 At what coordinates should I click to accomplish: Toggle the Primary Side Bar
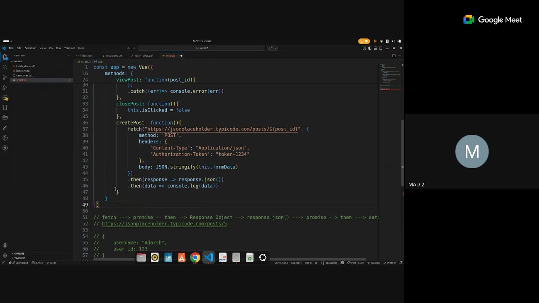pos(370,48)
